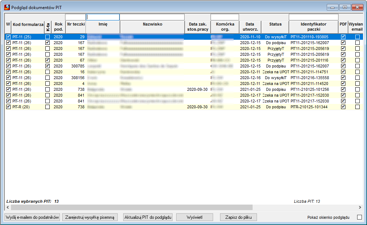Sort by Status column header
This screenshot has height=225, width=367.
click(x=275, y=27)
